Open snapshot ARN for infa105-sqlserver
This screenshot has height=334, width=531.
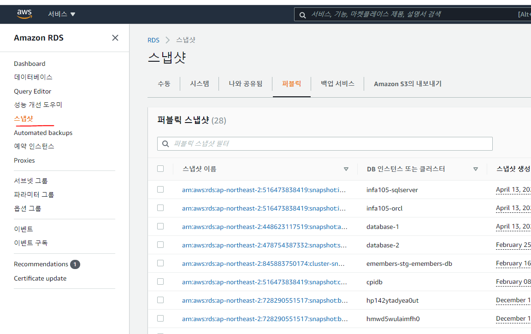(x=264, y=190)
